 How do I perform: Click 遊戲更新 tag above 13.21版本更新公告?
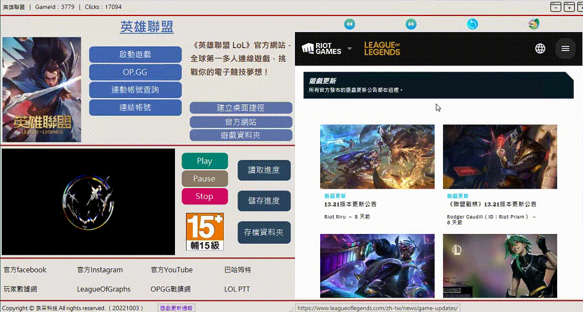click(335, 196)
